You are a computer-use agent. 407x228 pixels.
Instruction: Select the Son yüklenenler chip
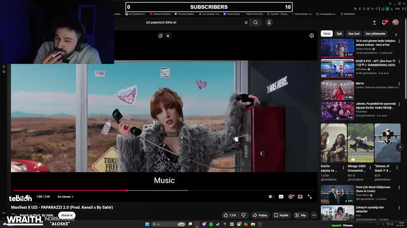point(376,34)
